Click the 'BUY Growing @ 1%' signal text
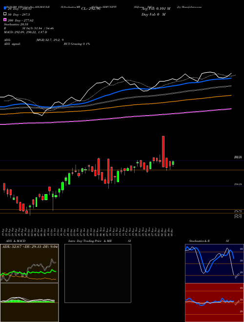 [77, 44]
